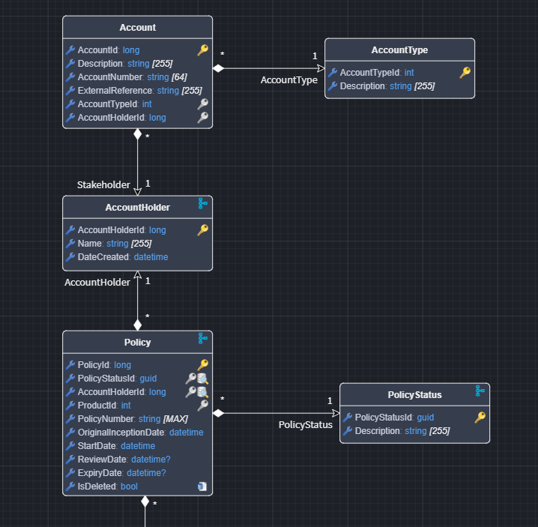Click the grey key icon on Policy's AccountHolderId row
Screen dimensions: 538x527
(x=191, y=392)
